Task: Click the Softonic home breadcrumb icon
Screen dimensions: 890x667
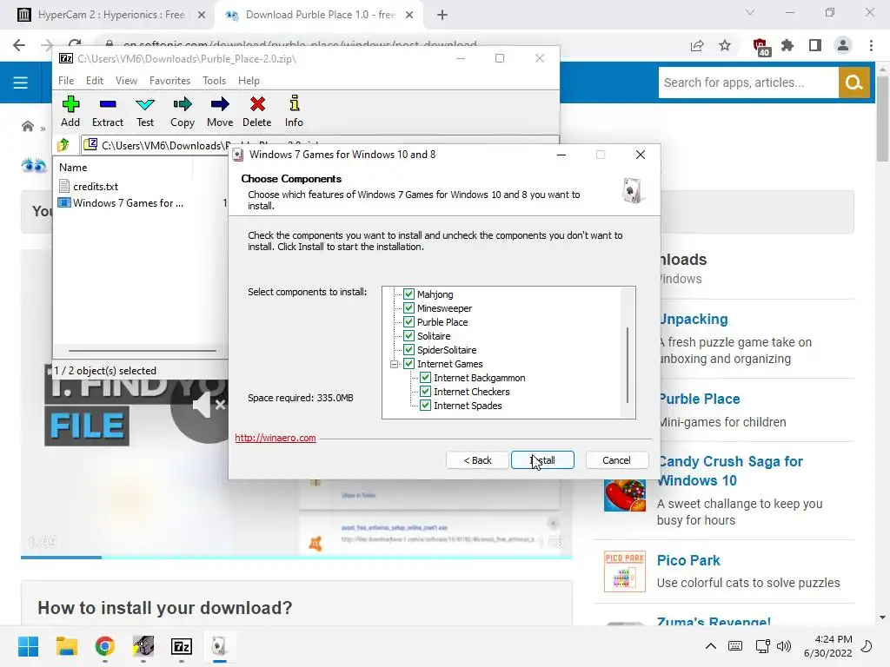Action: click(x=27, y=126)
